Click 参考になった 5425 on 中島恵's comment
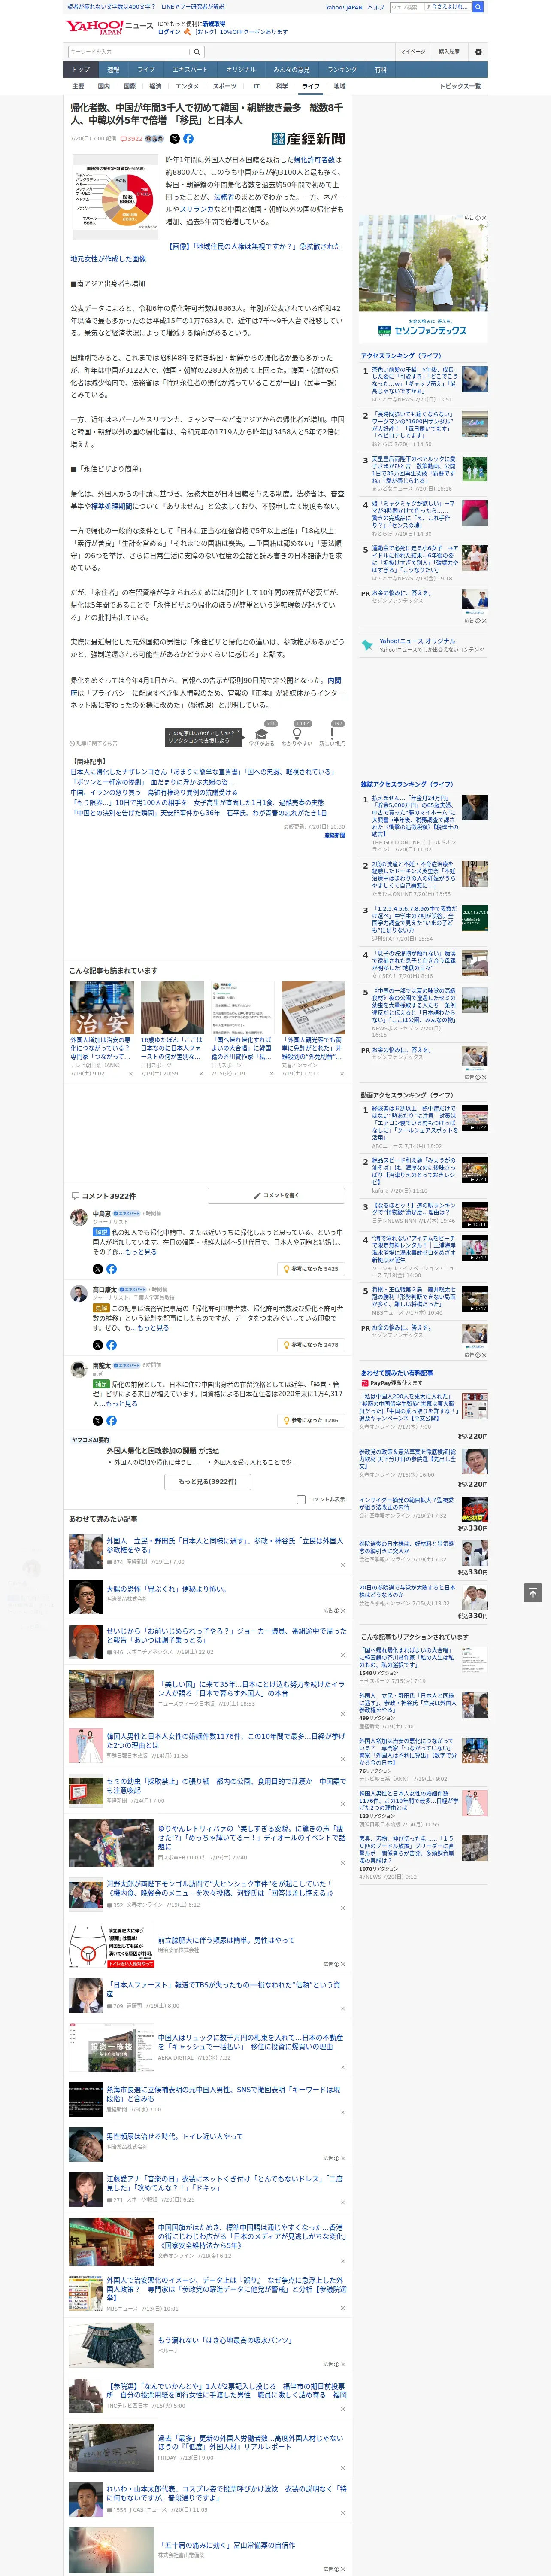The height and width of the screenshot is (2576, 551). pyautogui.click(x=311, y=1269)
